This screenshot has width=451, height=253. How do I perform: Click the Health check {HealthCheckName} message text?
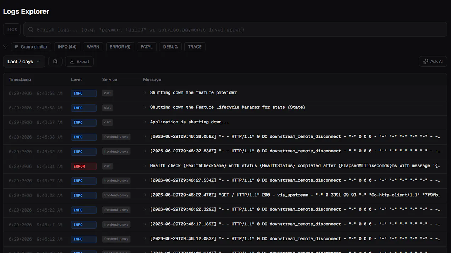295,165
